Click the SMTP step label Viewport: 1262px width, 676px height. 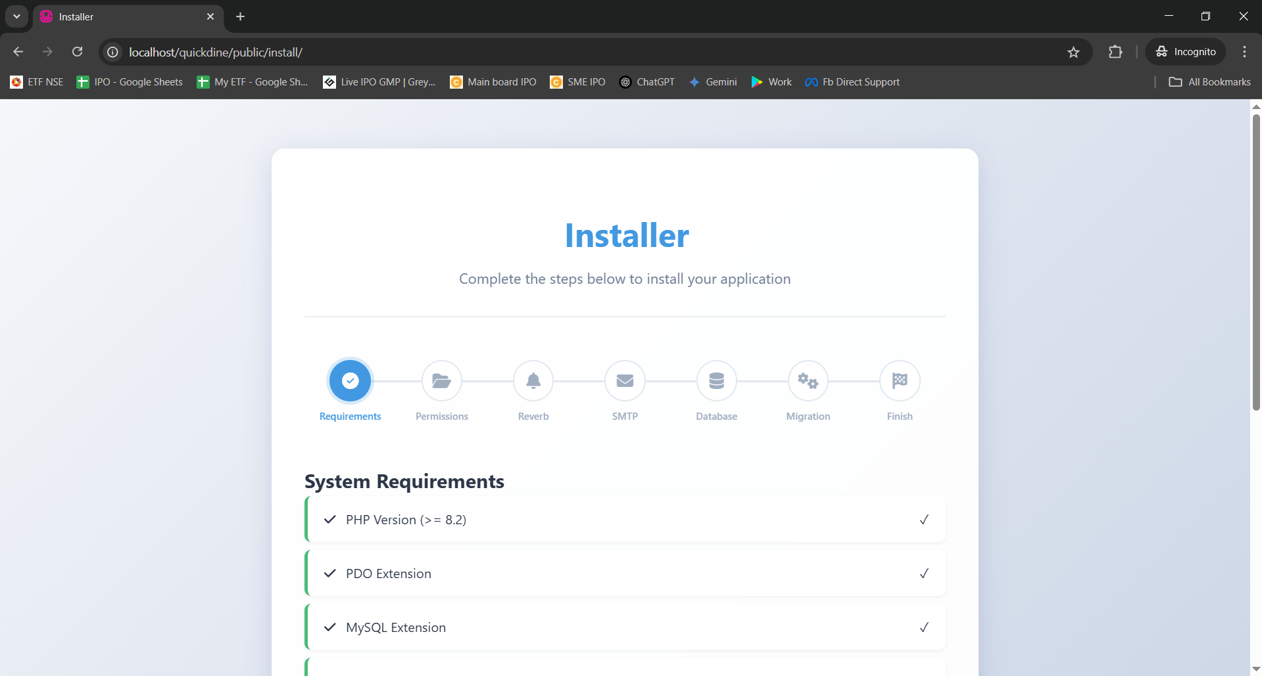click(625, 417)
